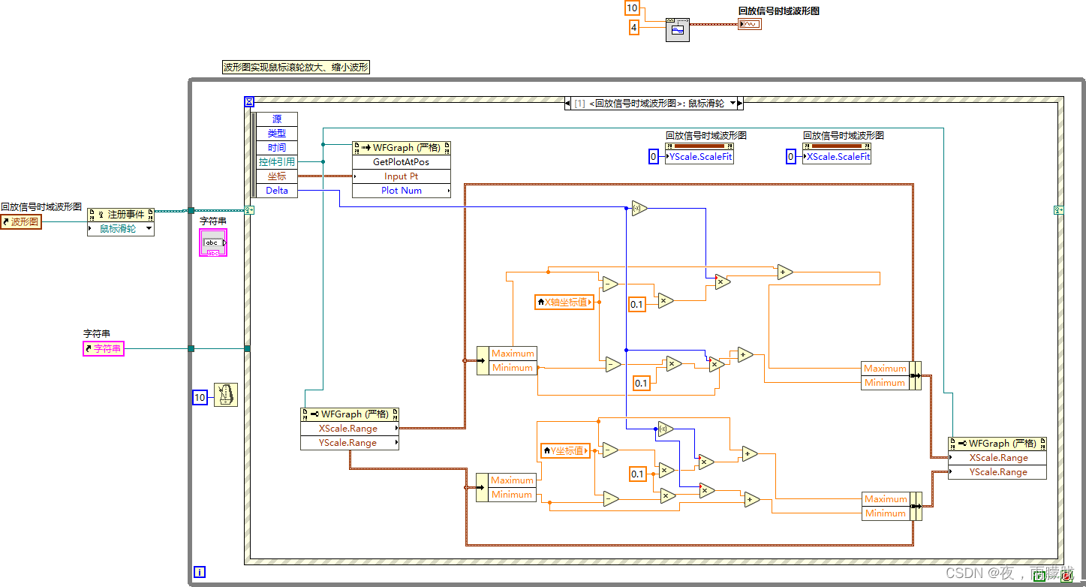The image size is (1086, 587).
Task: Select the YScale.ScaleFit property
Action: [699, 157]
